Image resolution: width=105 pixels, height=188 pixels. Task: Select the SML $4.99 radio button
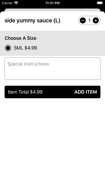(8, 48)
